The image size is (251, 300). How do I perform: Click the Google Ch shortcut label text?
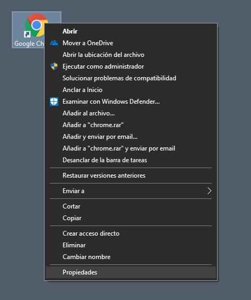click(x=29, y=44)
